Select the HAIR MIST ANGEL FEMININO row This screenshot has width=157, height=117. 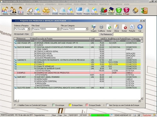[x=77, y=77]
